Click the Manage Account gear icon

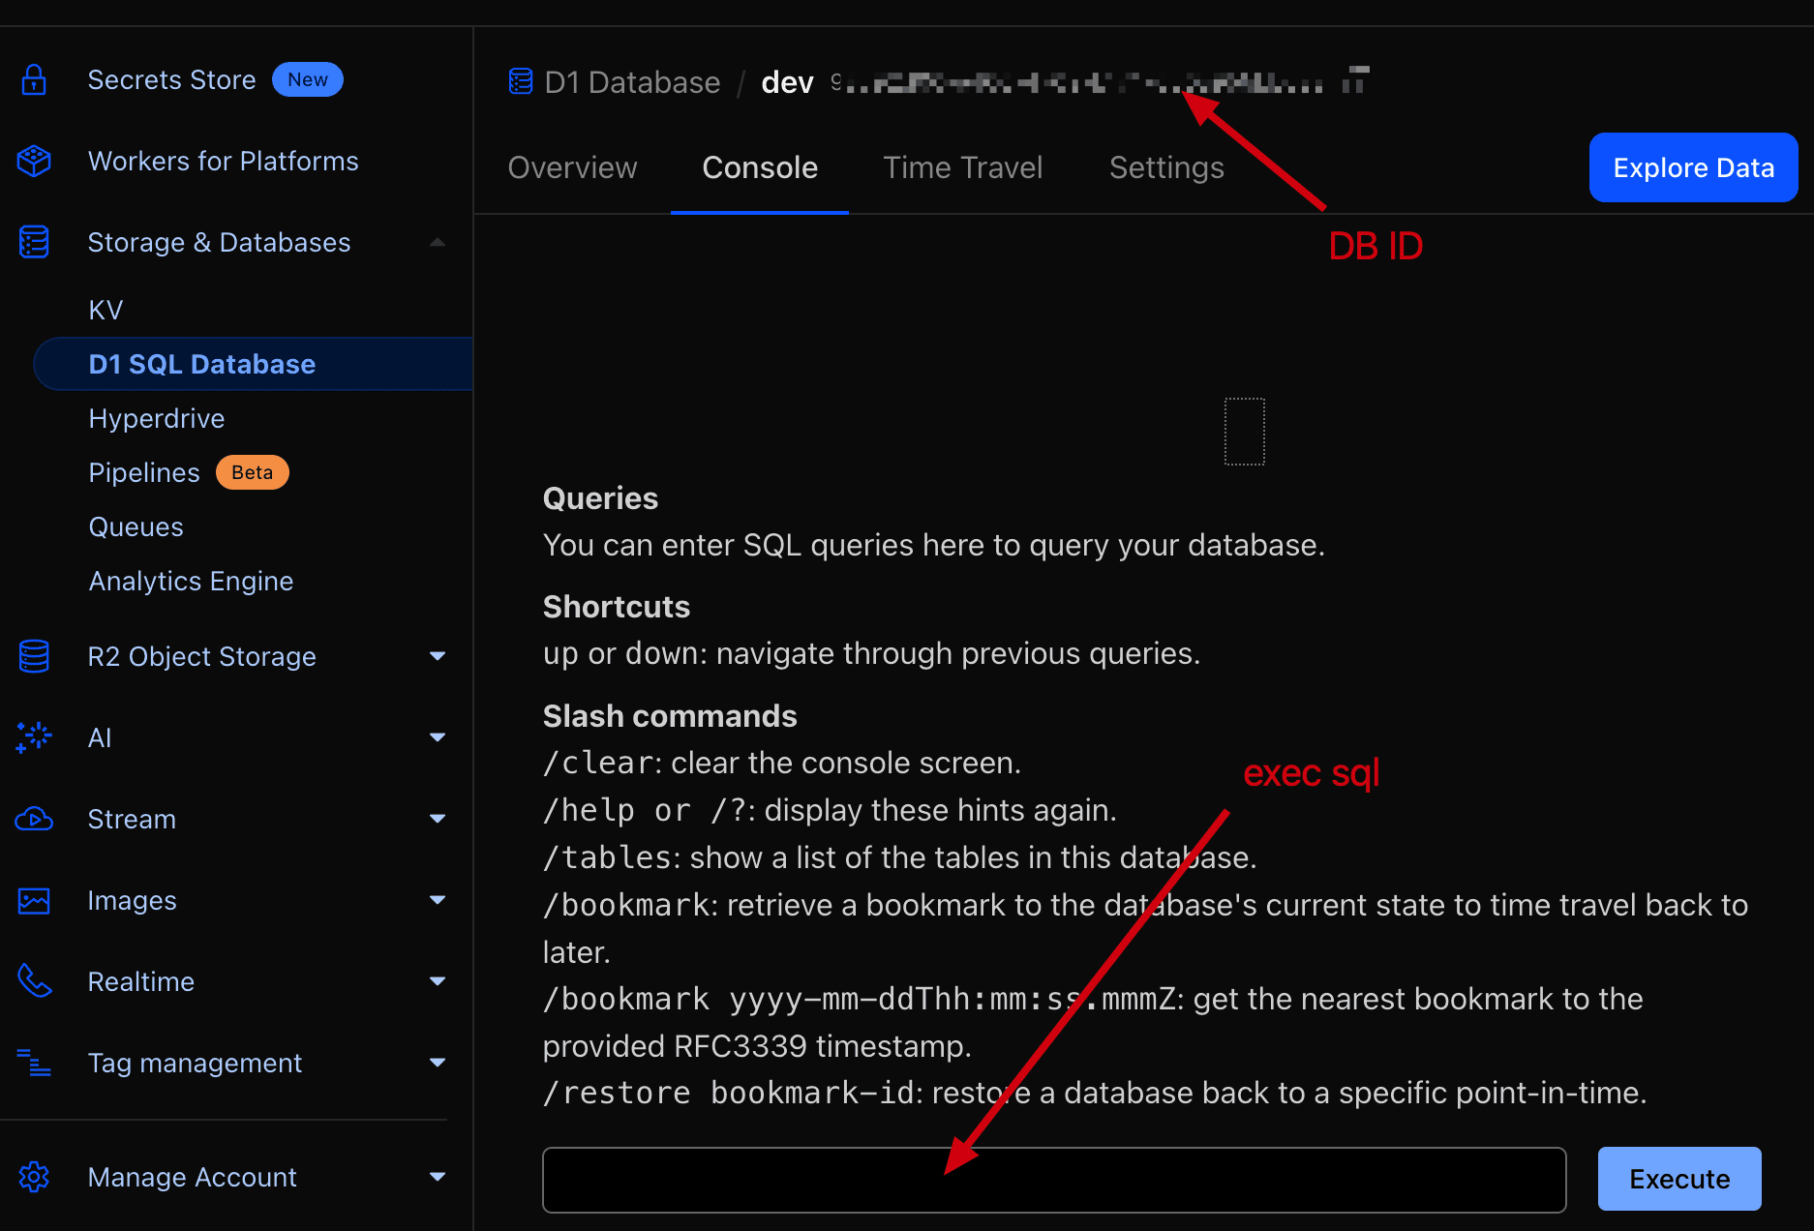point(34,1177)
